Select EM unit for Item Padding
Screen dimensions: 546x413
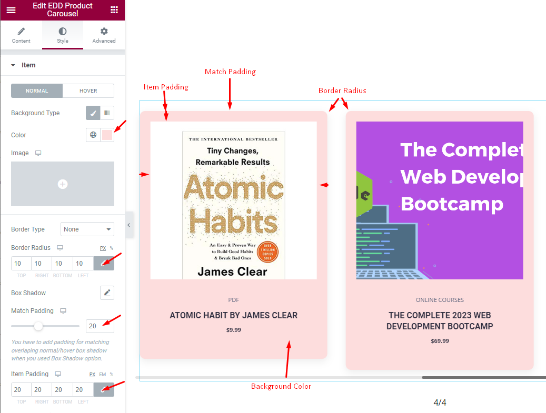pyautogui.click(x=103, y=375)
